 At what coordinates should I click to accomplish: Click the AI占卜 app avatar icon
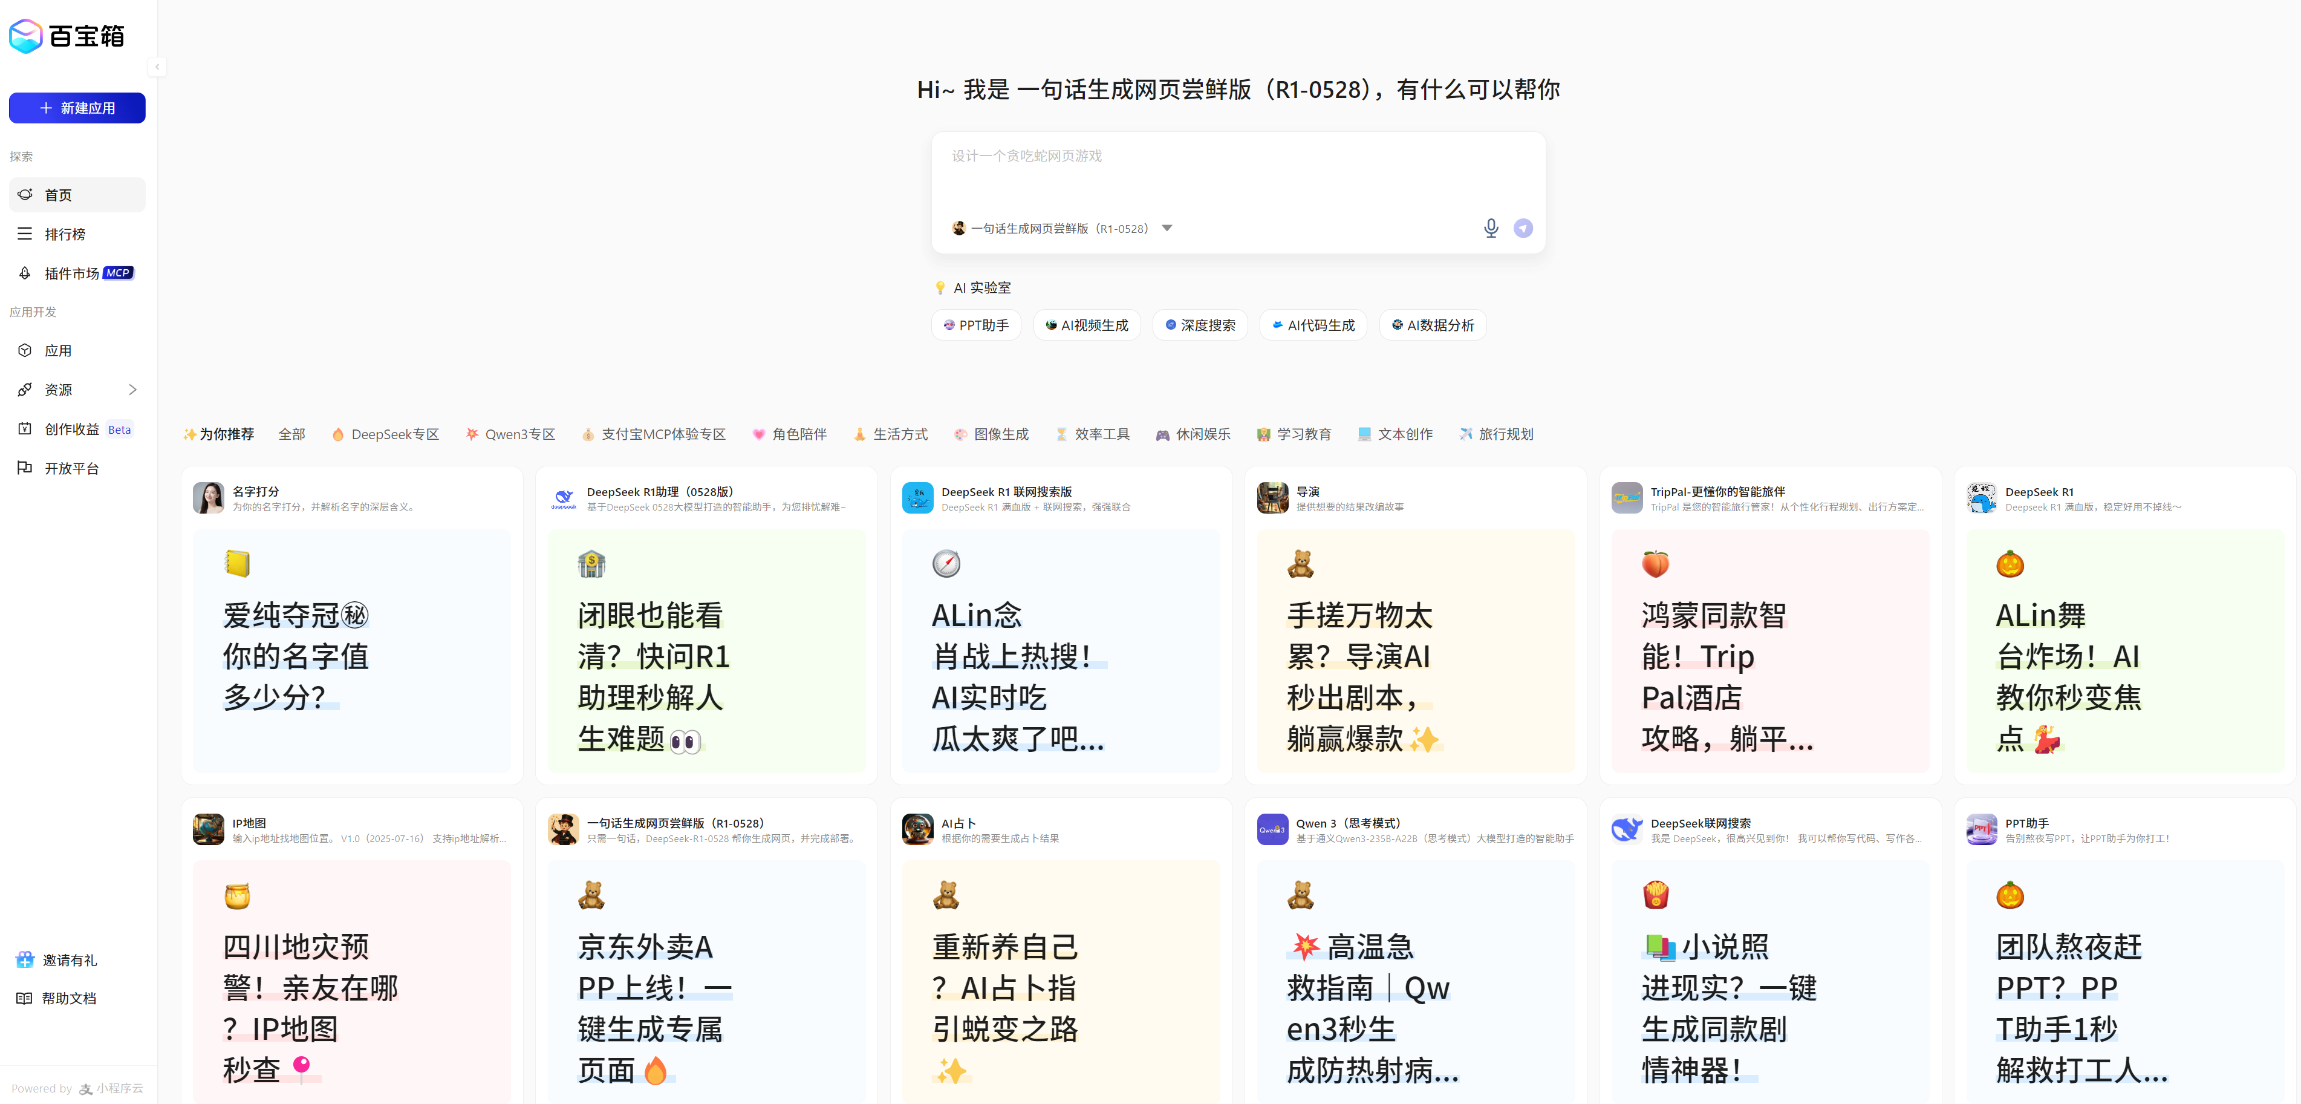click(918, 830)
